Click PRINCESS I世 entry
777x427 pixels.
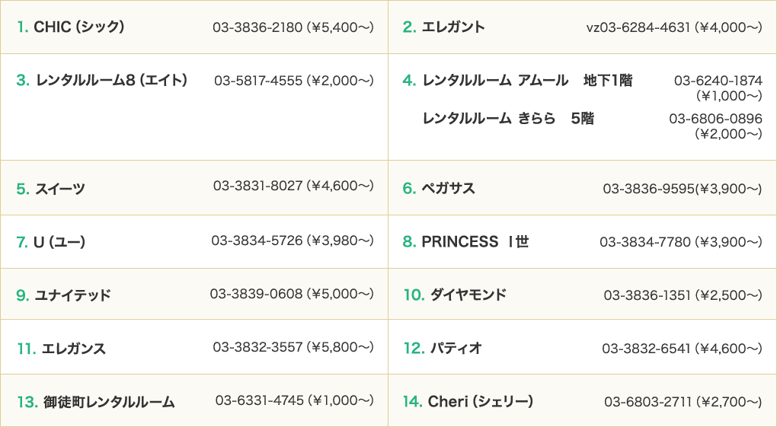pyautogui.click(x=475, y=242)
